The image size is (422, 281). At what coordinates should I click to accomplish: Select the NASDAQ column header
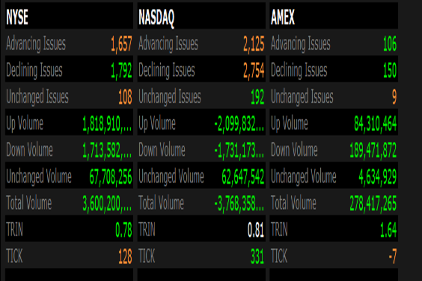coord(156,18)
